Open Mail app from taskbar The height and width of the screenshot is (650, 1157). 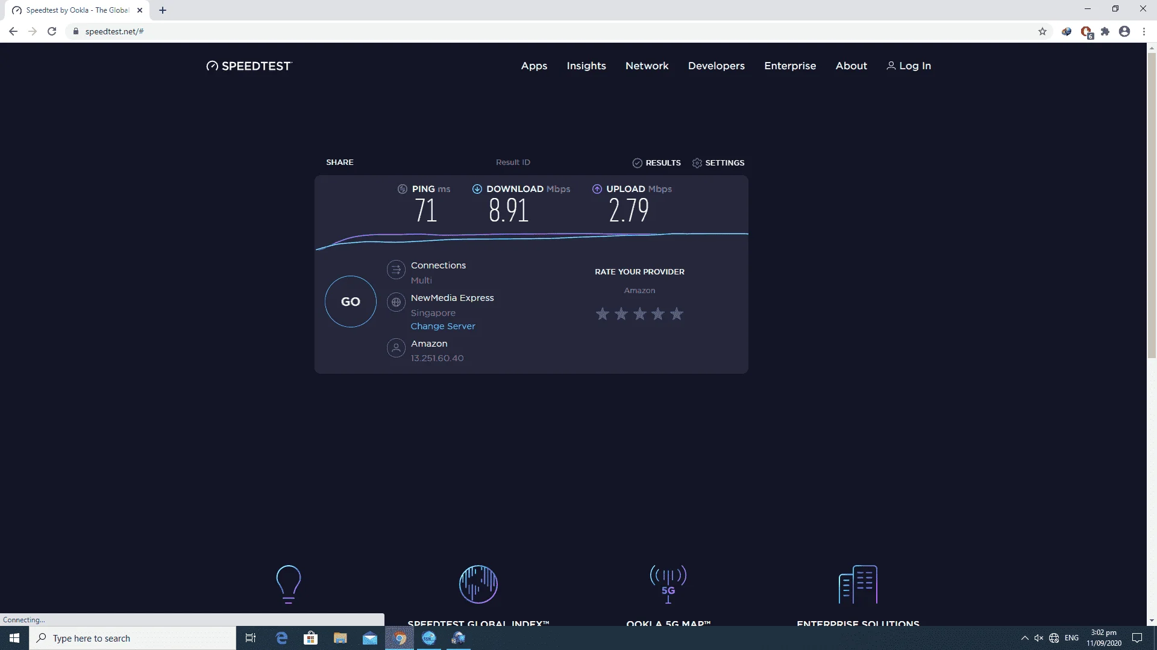point(370,638)
